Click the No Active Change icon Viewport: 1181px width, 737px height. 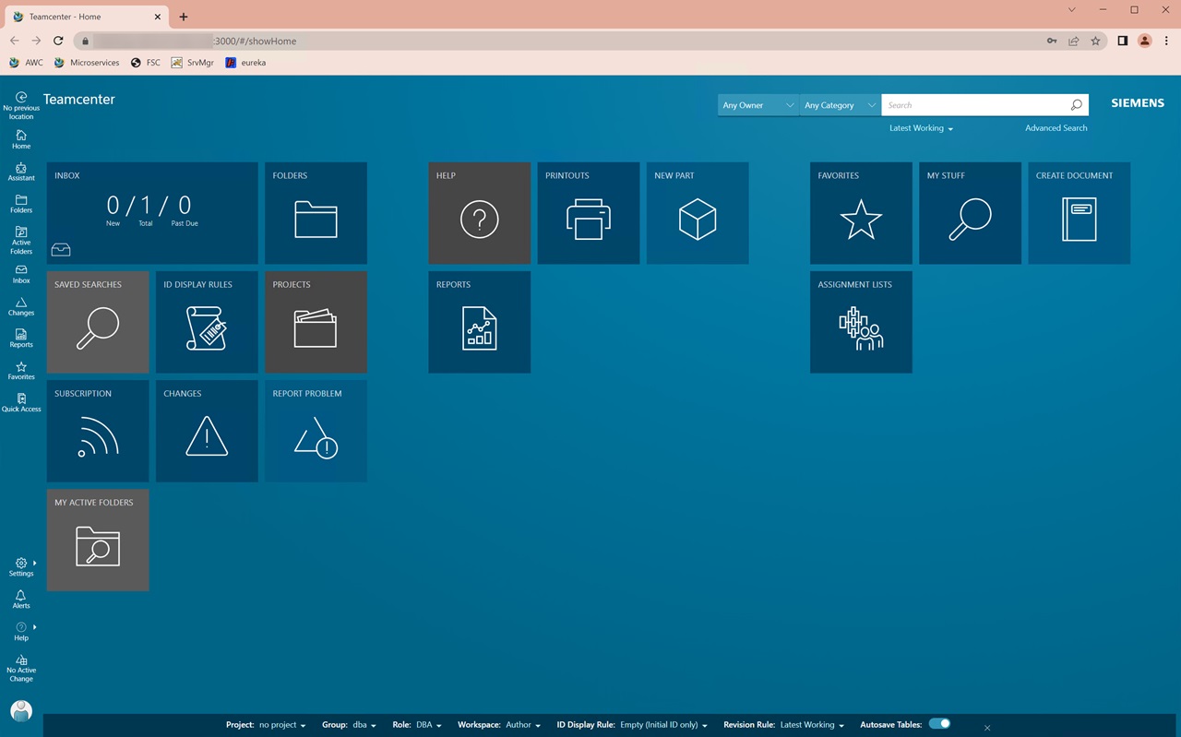click(x=21, y=669)
